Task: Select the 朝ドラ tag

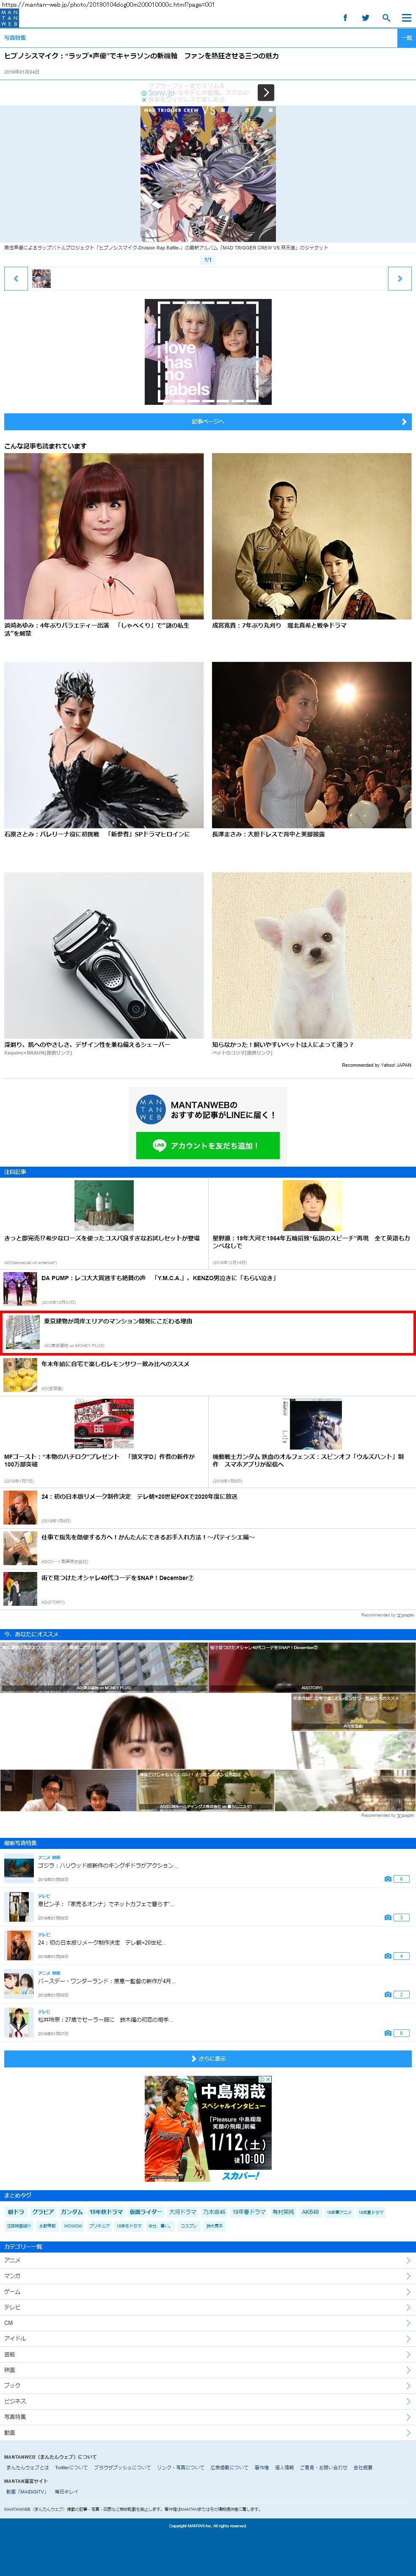Action: 16,2212
